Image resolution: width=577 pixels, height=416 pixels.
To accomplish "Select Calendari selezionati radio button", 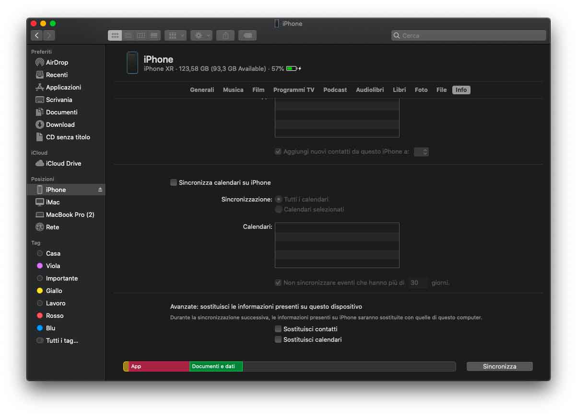I will coord(278,209).
